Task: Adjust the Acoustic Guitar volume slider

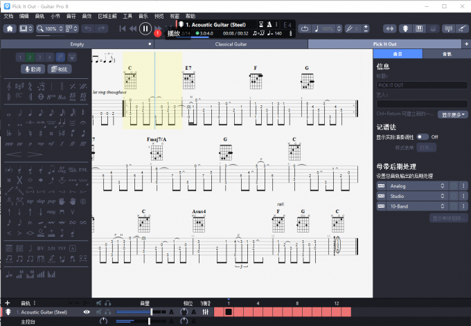Action: click(x=150, y=312)
